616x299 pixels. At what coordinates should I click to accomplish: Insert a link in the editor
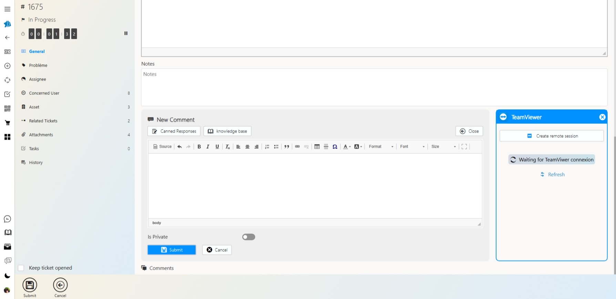click(x=297, y=147)
